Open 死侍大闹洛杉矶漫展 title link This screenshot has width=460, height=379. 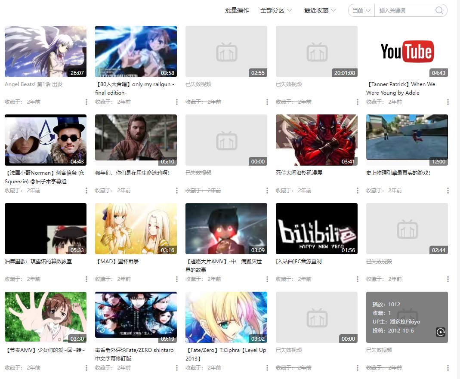tap(299, 173)
